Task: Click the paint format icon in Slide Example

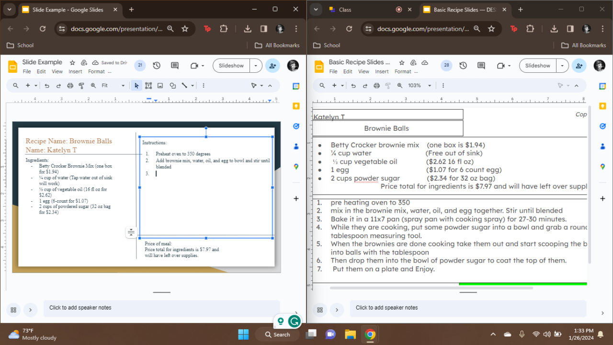Action: 81,86
